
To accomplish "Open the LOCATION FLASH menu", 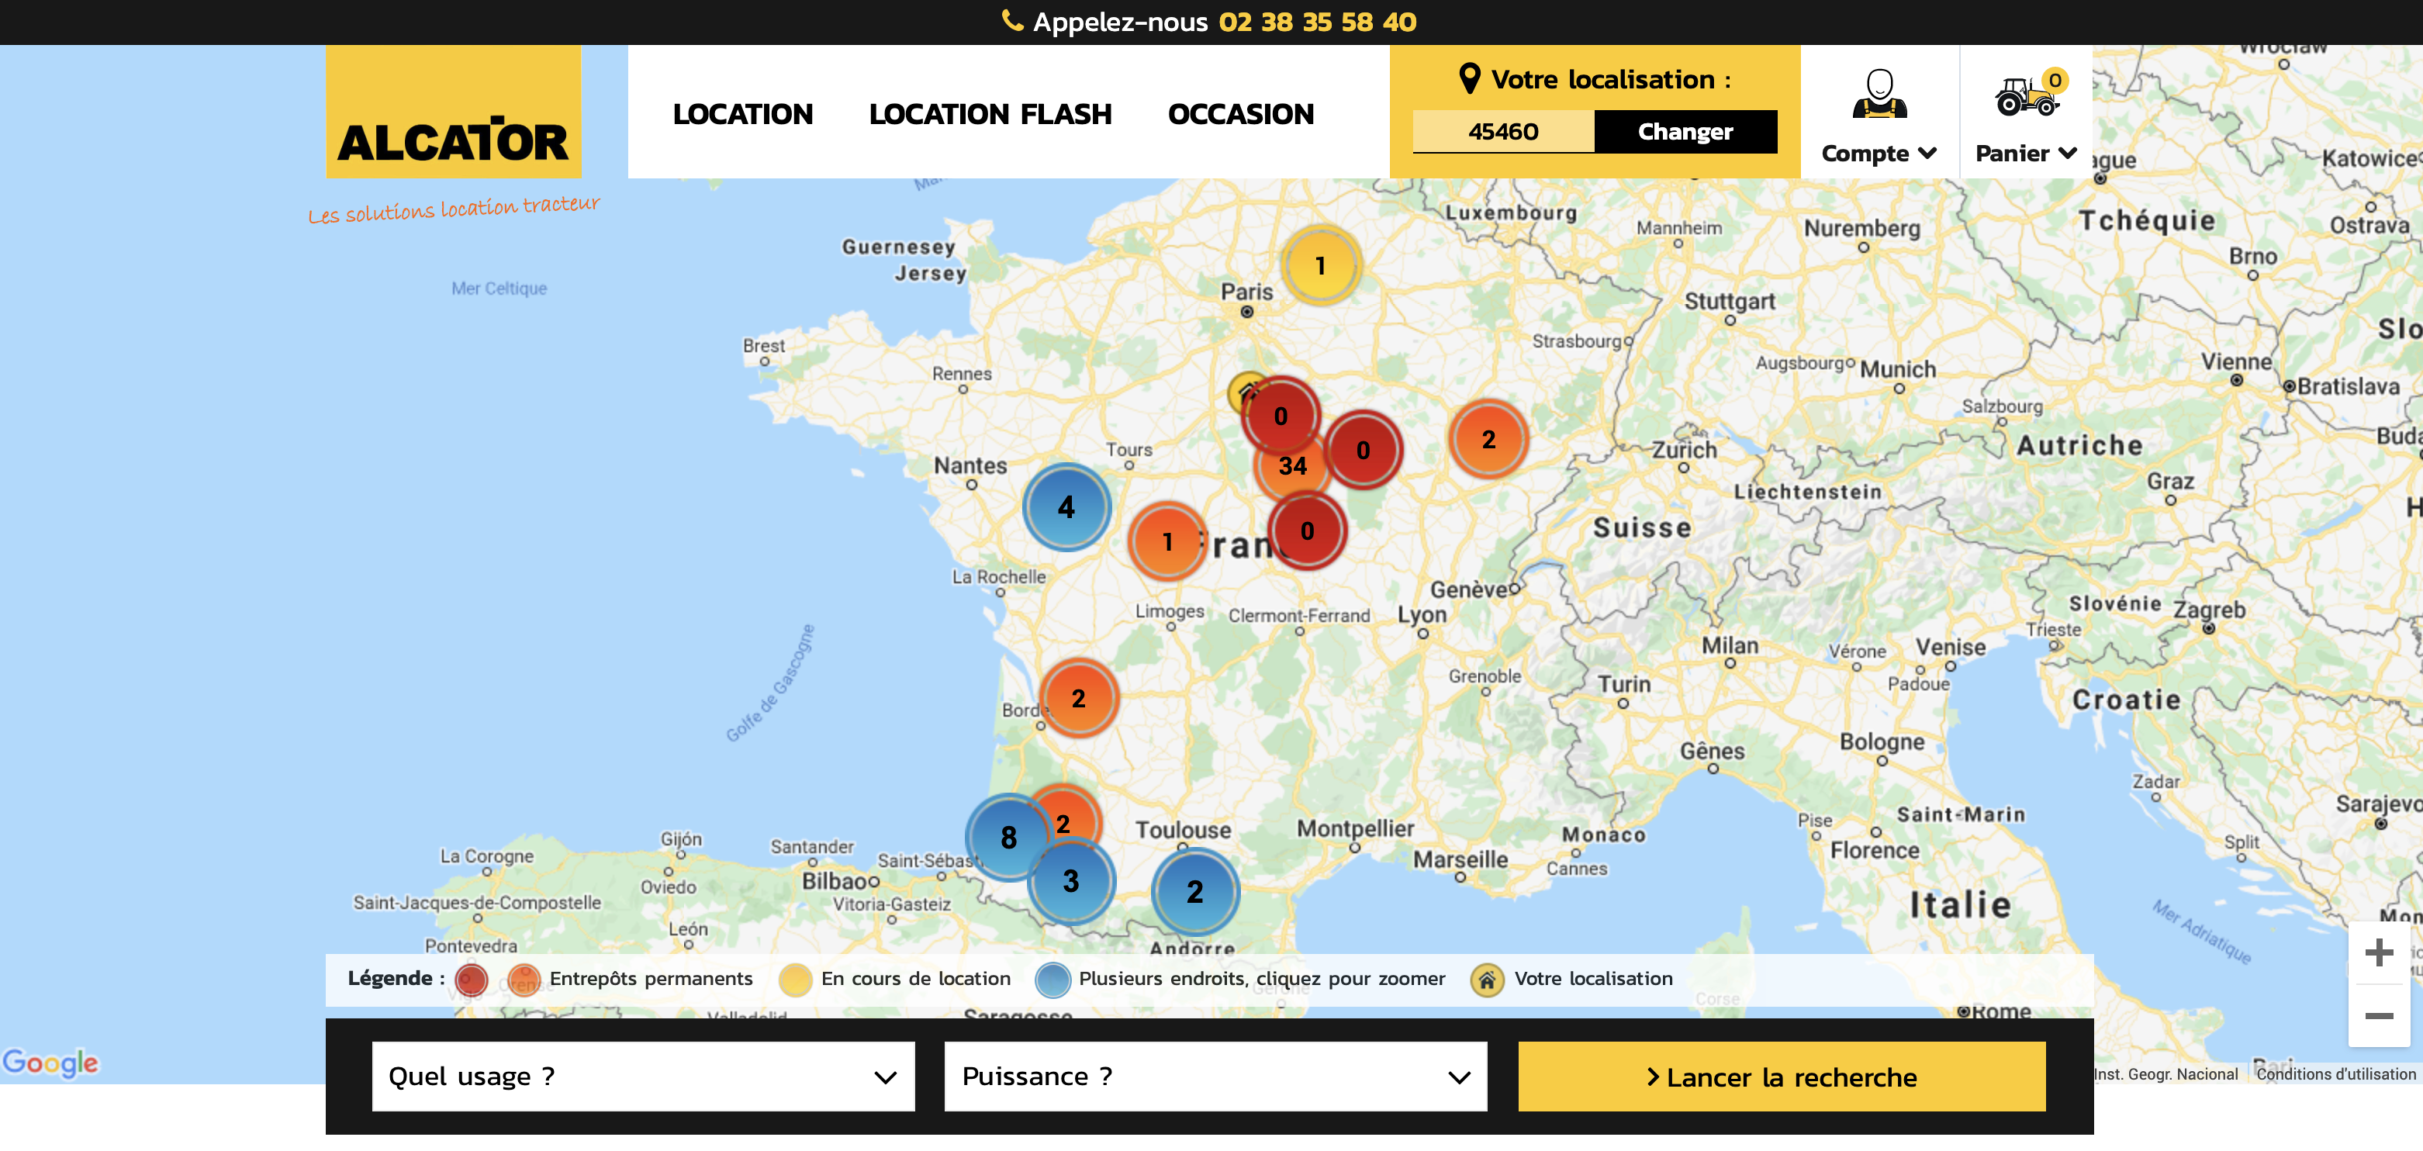I will coord(990,114).
